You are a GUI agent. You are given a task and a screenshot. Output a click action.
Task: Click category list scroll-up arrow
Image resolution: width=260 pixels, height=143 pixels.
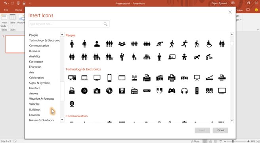[x=62, y=34]
